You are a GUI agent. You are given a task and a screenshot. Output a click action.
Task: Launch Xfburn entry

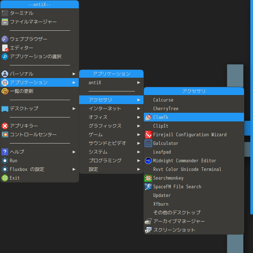(194, 204)
